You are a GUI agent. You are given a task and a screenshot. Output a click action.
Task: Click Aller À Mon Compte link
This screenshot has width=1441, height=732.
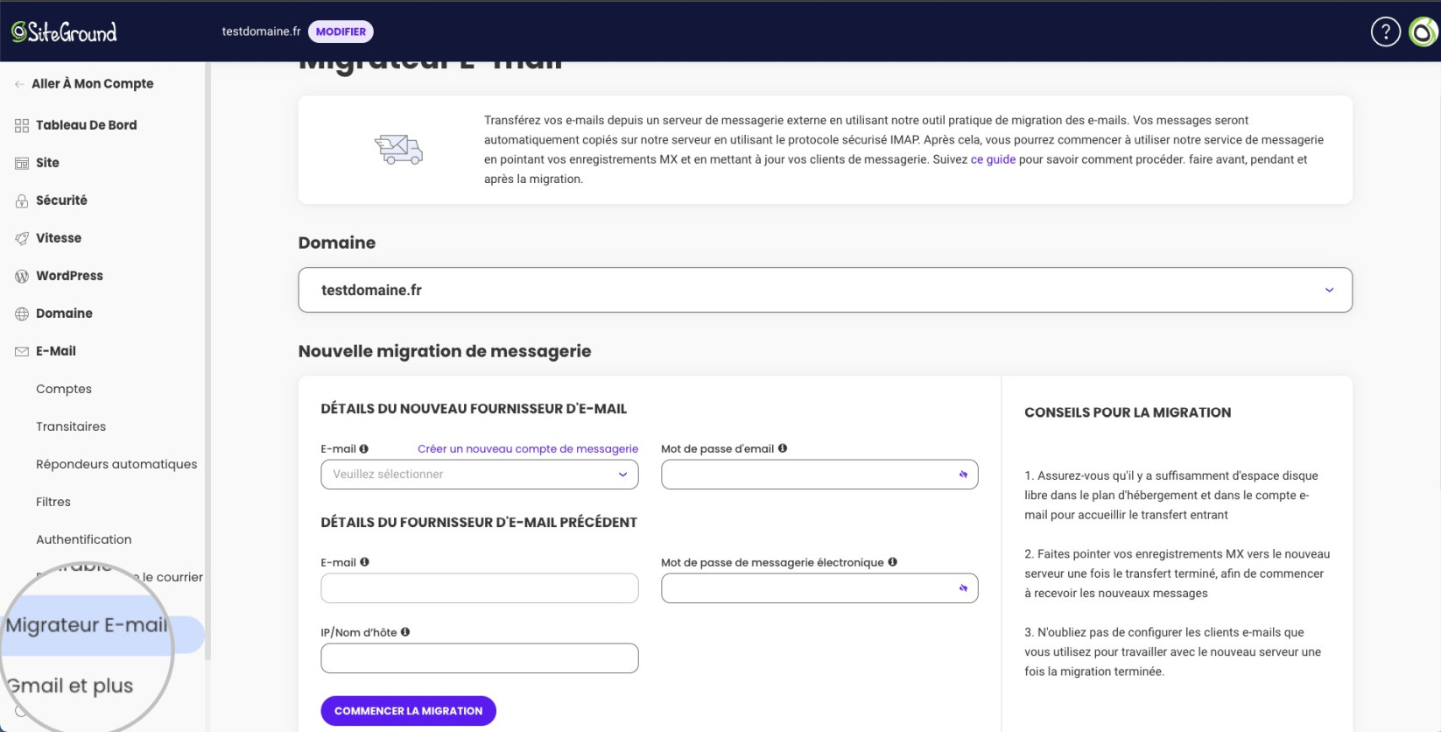pyautogui.click(x=93, y=84)
